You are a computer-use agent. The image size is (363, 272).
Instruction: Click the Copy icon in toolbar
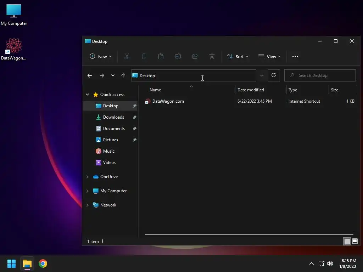[144, 56]
